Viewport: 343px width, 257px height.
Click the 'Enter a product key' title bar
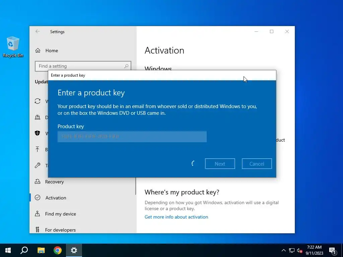tap(162, 75)
